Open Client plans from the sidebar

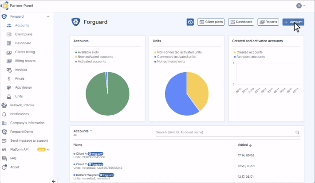click(24, 34)
